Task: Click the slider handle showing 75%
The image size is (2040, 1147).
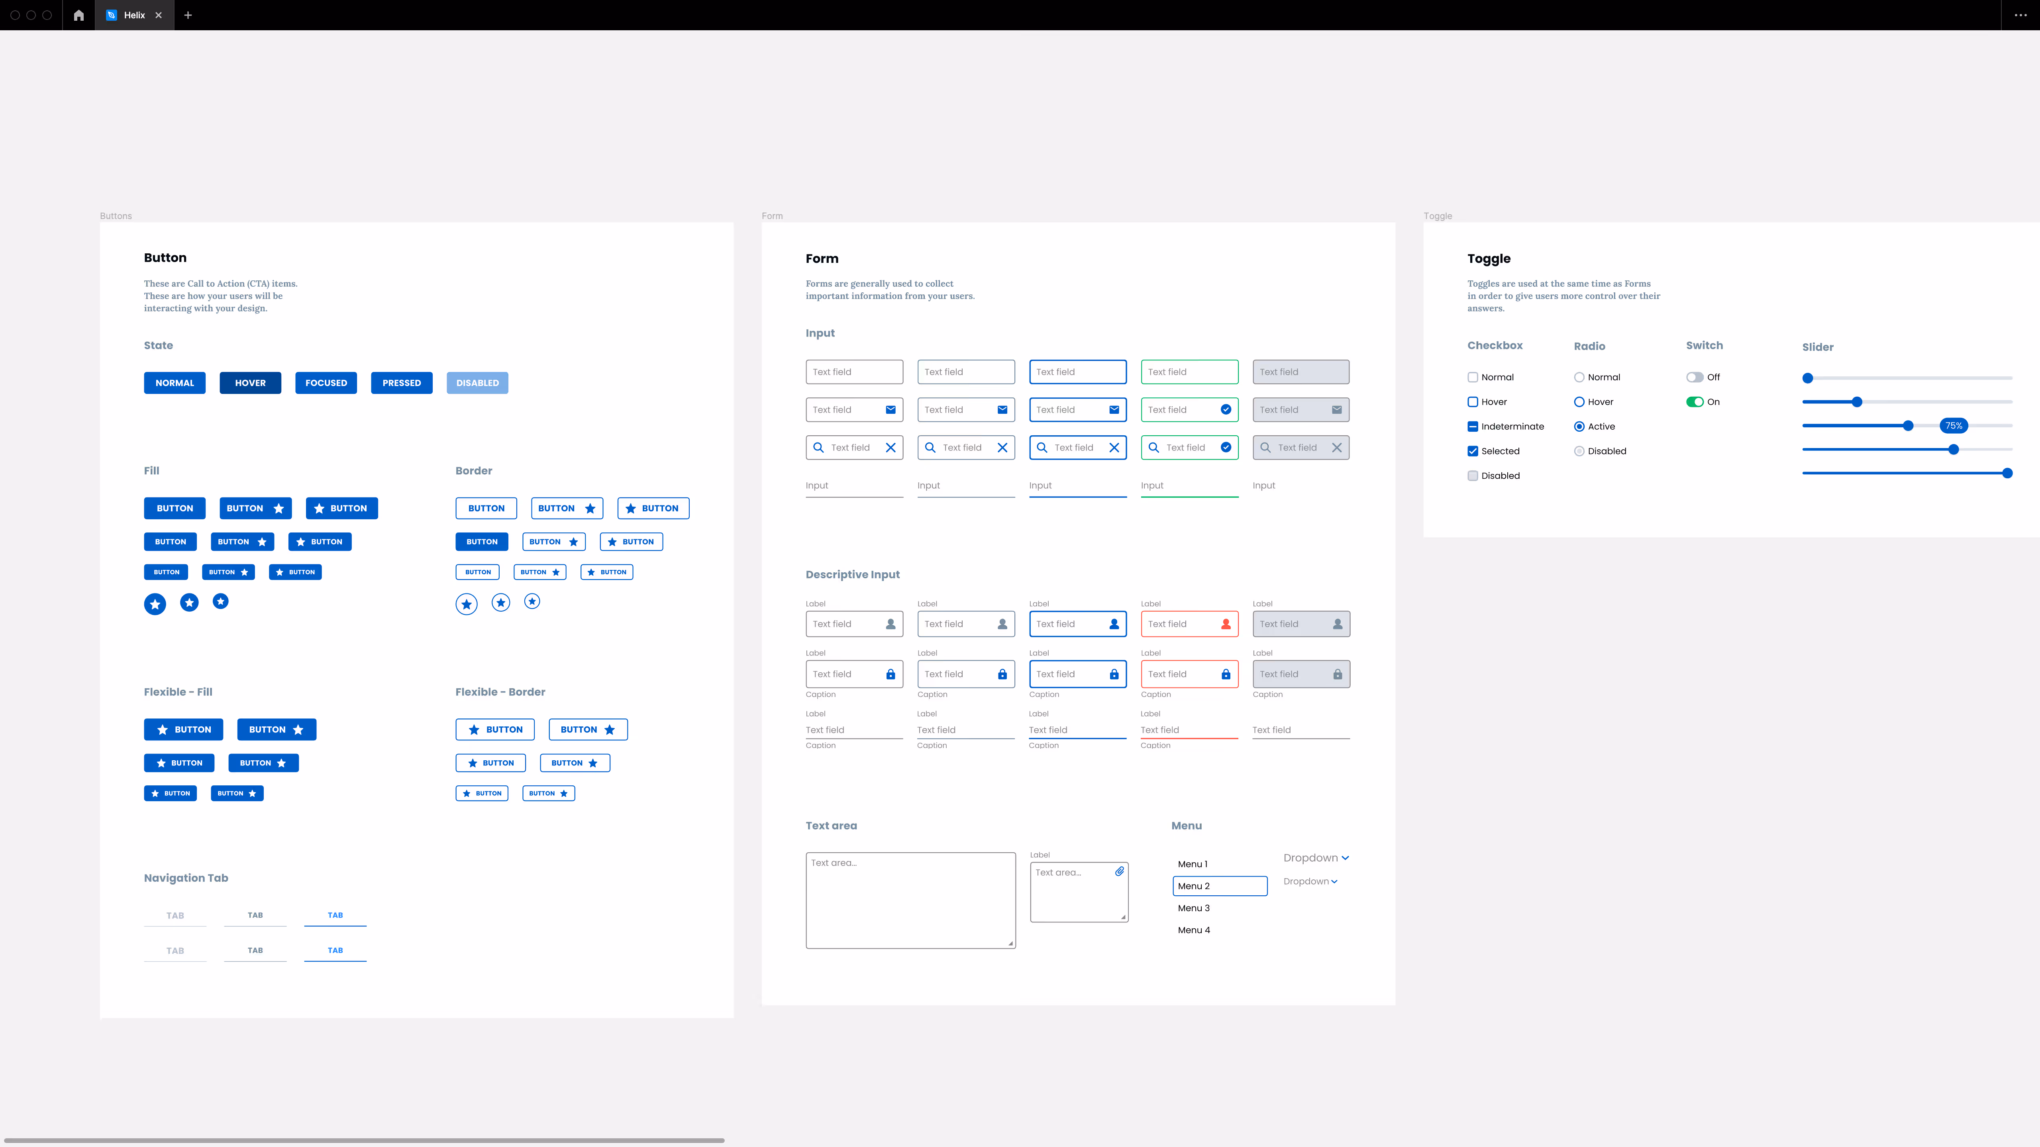Action: pos(1909,426)
